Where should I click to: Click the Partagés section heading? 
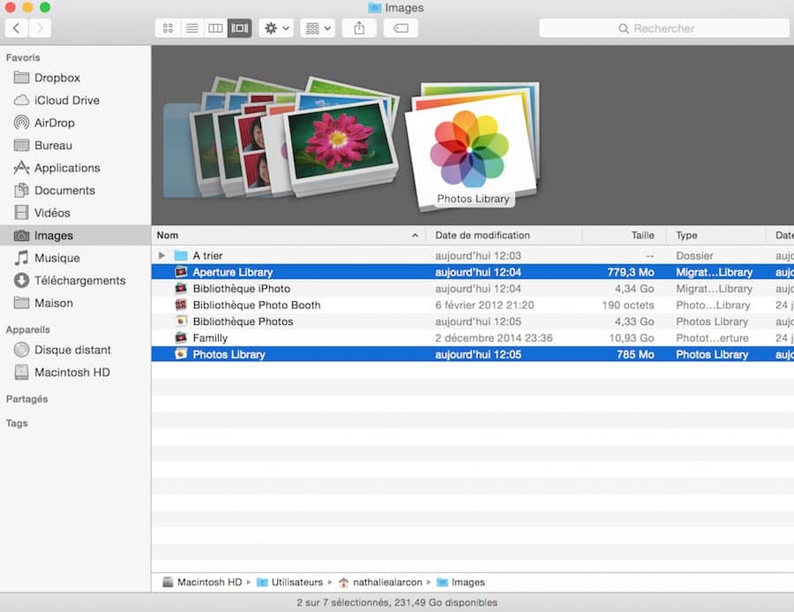(x=26, y=399)
